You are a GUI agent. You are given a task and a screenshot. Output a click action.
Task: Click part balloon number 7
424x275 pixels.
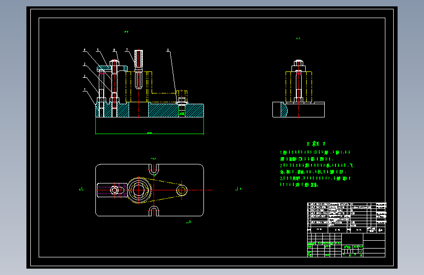127,50
